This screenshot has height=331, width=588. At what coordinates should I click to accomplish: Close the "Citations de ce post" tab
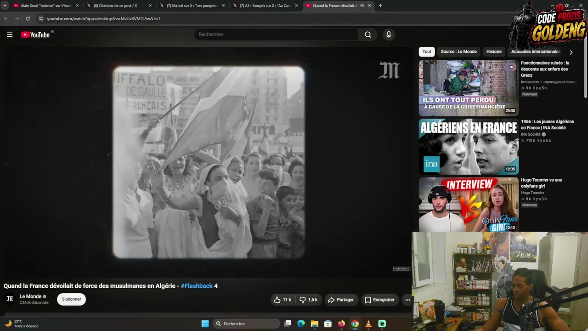point(150,6)
